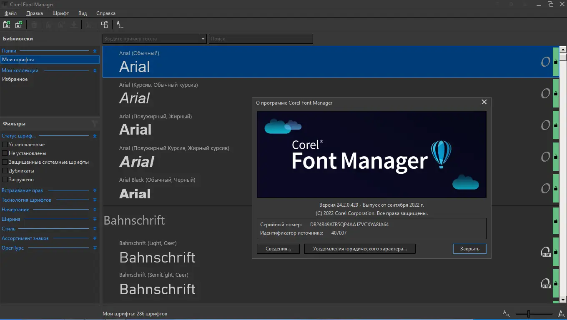Click the Поиск search field
This screenshot has width=567, height=320.
point(261,39)
